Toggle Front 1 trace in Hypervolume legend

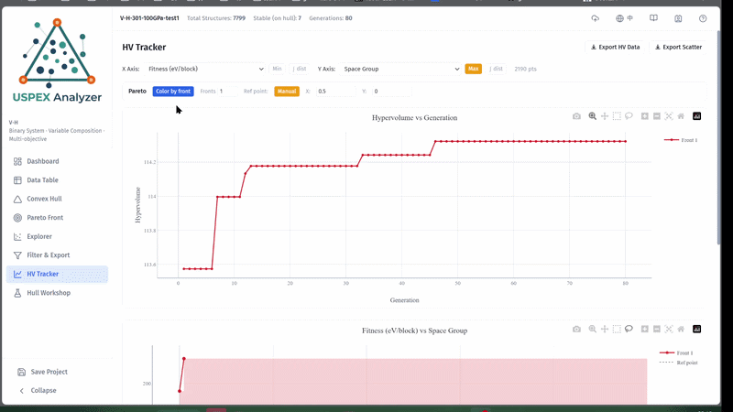tap(681, 140)
